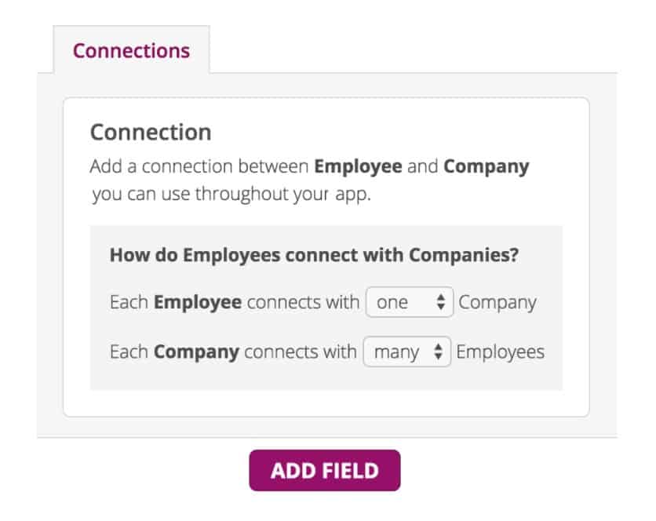Click the up-down arrows on the "one" selector
The height and width of the screenshot is (521, 656).
coord(441,302)
